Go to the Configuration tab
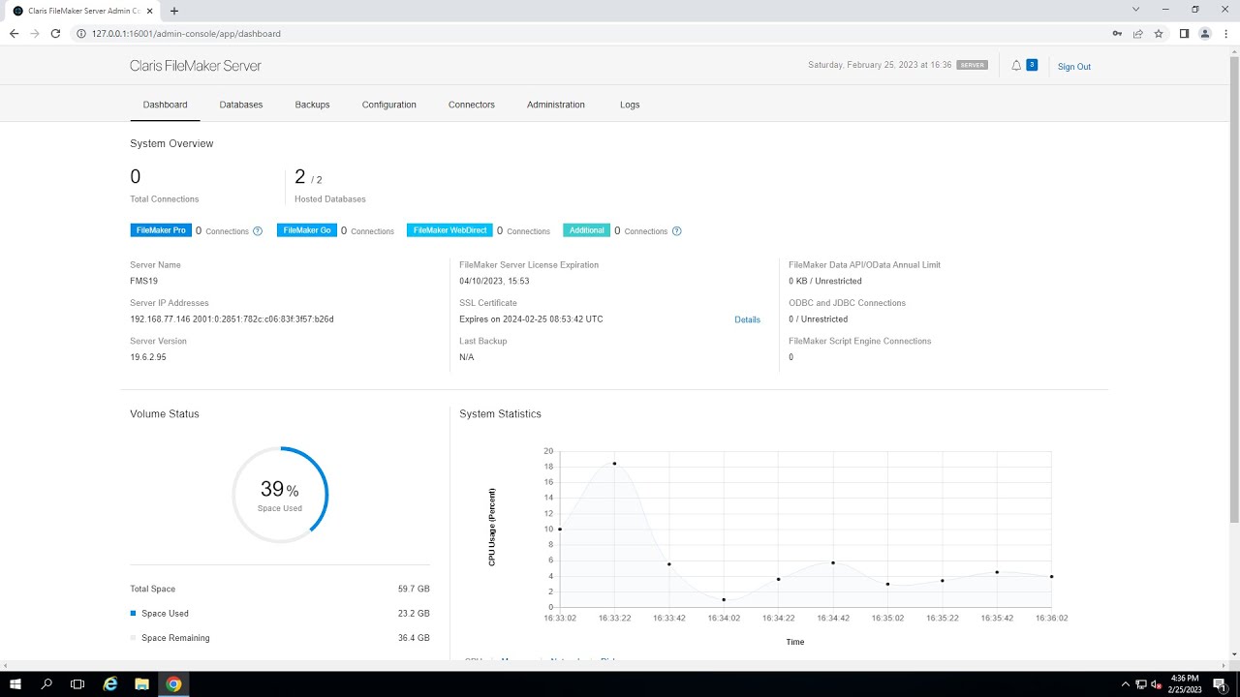The height and width of the screenshot is (697, 1240). 389,105
